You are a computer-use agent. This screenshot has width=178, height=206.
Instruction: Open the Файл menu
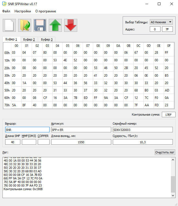[6, 11]
